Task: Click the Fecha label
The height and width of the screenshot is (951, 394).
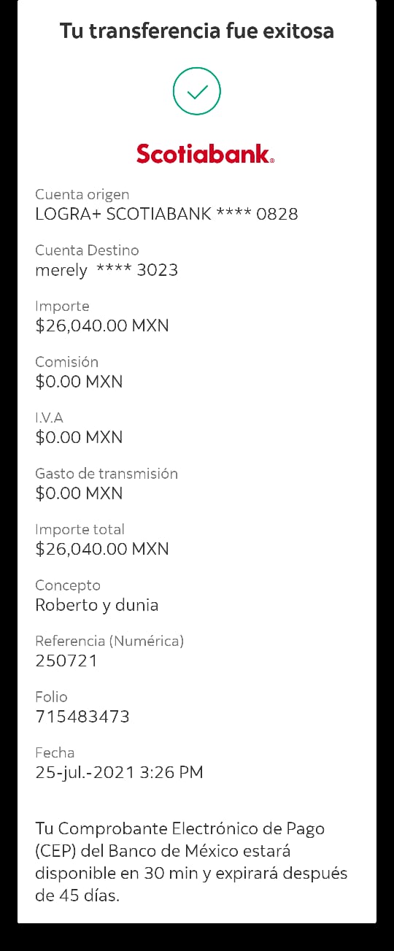Action: pyautogui.click(x=55, y=752)
